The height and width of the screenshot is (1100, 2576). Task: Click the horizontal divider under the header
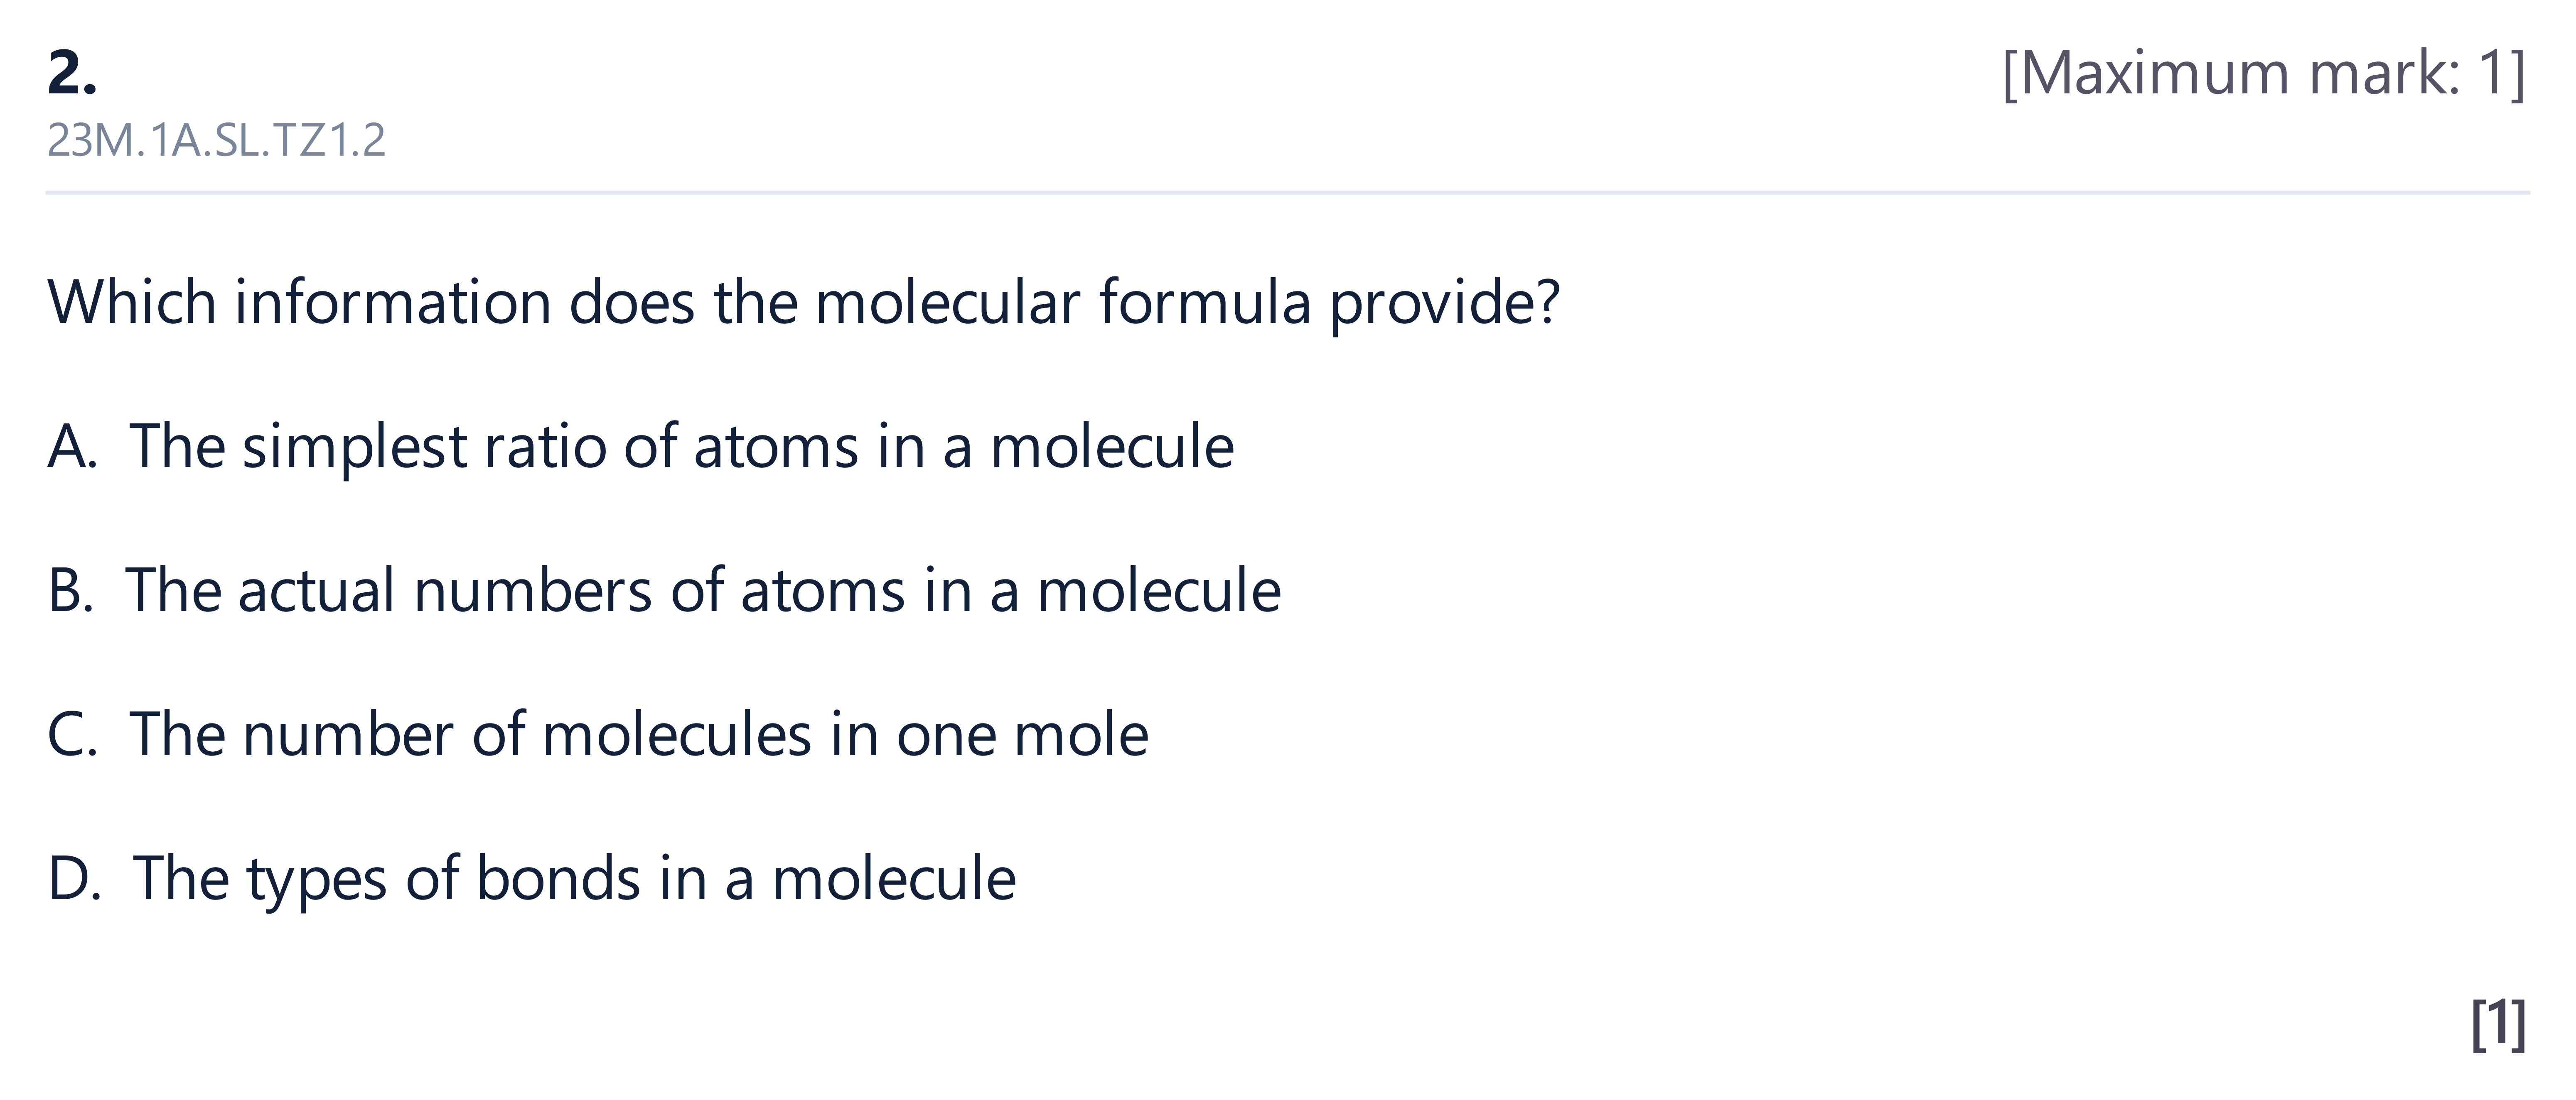click(1288, 192)
